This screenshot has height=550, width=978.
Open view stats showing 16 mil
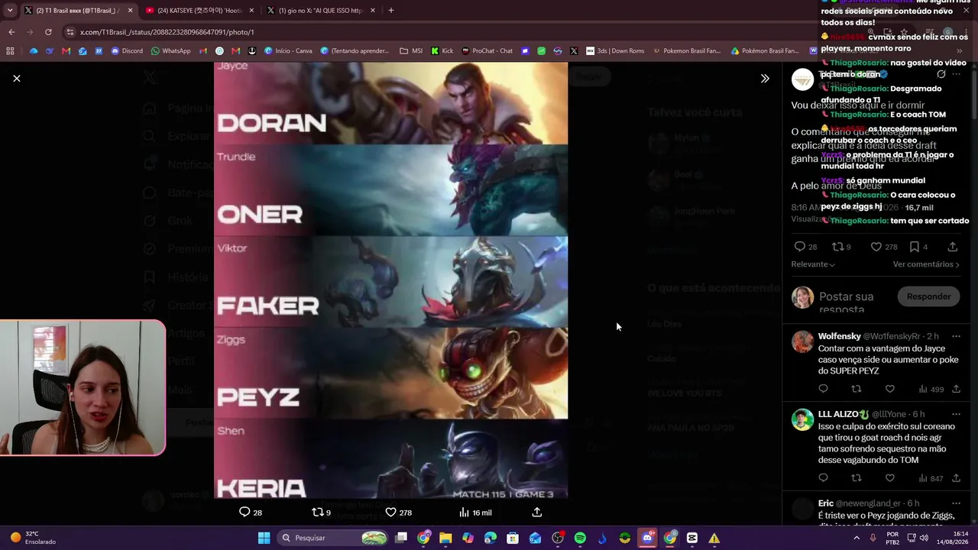474,513
